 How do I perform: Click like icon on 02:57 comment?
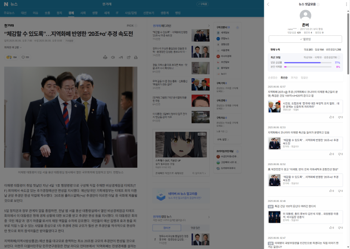pos(332,117)
